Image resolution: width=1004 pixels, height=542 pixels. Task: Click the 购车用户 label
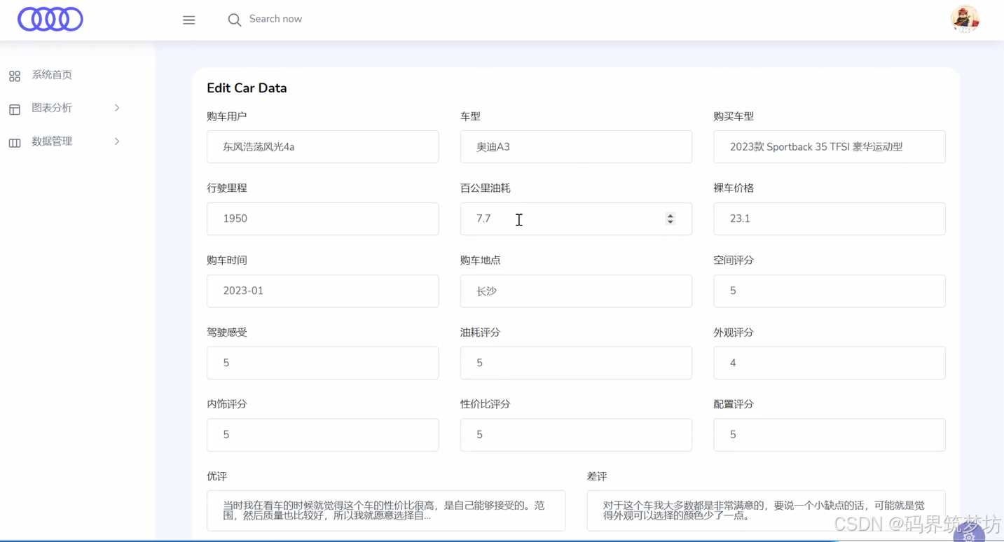click(227, 116)
